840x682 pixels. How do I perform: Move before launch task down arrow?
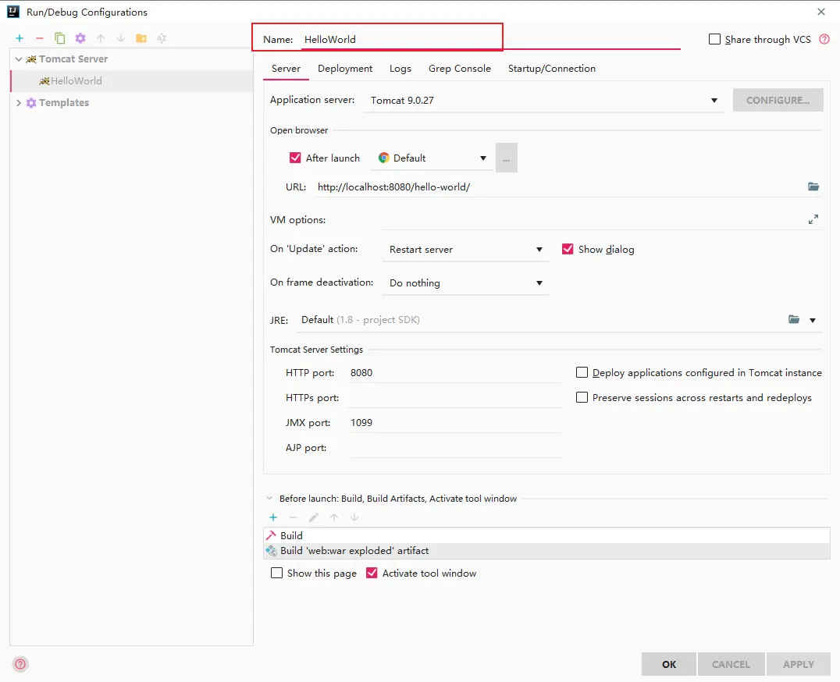tap(354, 517)
